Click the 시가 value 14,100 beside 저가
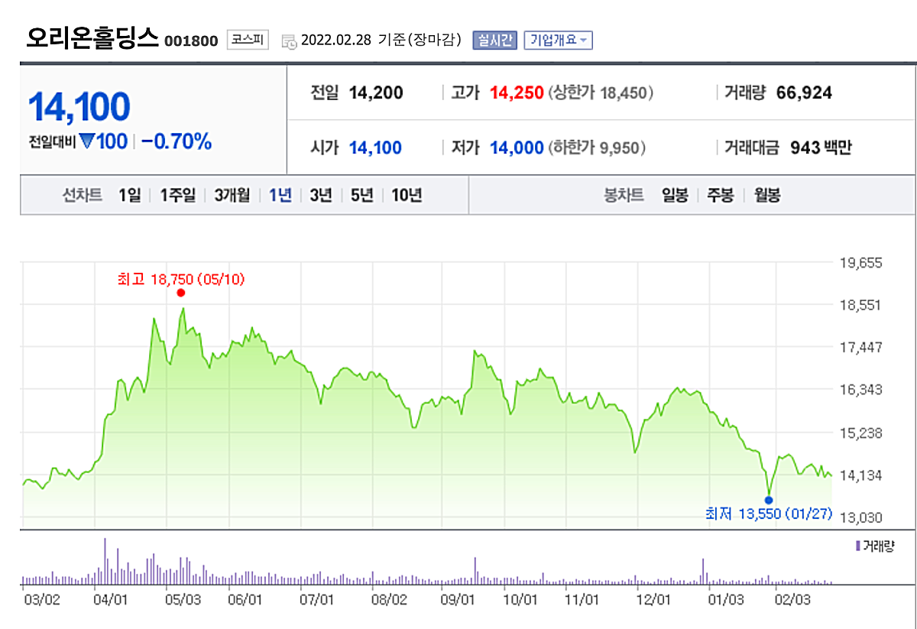Image resolution: width=917 pixels, height=629 pixels. 375,148
